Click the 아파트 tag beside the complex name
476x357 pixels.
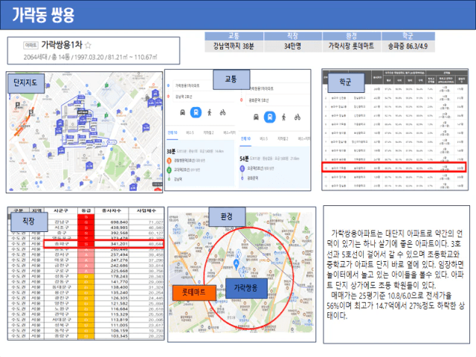[x=30, y=45]
